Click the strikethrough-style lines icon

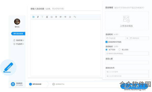[65, 17]
